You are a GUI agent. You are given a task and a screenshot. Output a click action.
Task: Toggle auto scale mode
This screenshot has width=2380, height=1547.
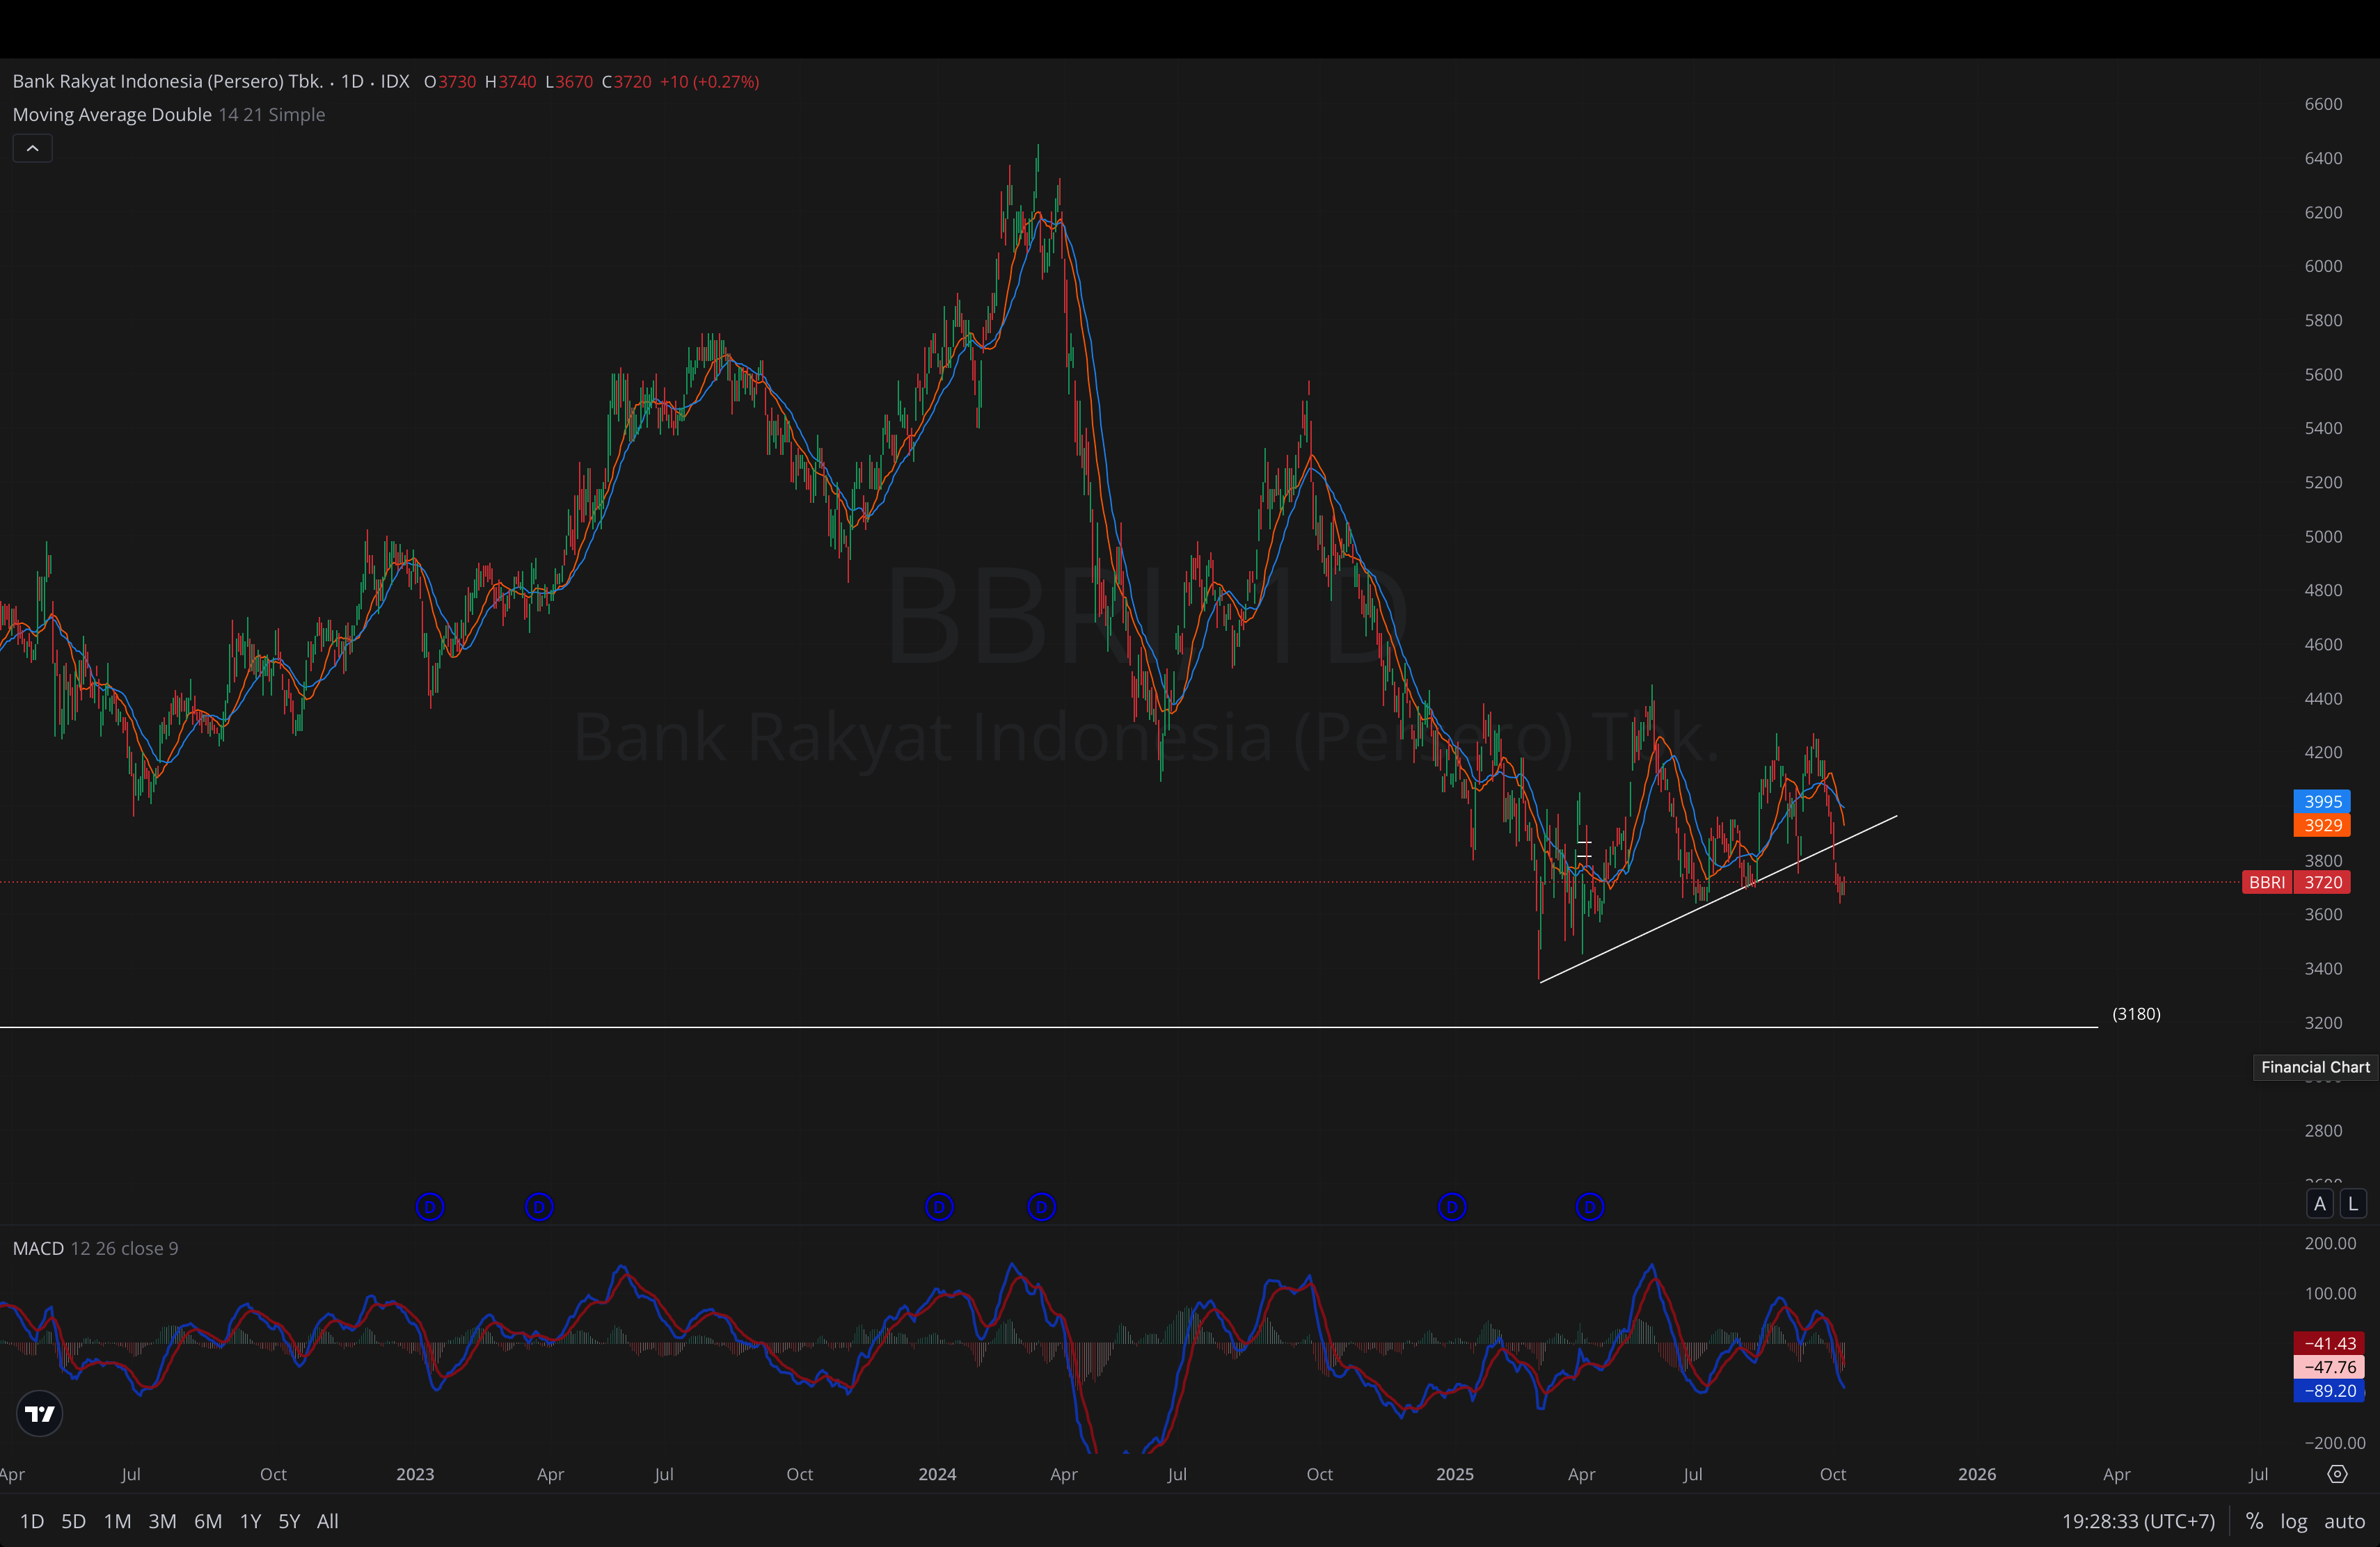point(2344,1521)
